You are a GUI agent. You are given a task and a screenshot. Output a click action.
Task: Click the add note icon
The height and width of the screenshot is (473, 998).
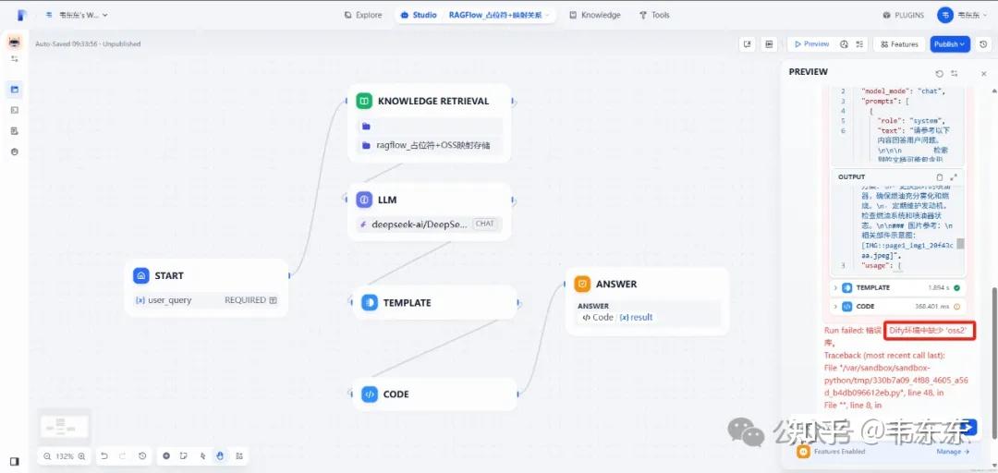tap(184, 455)
